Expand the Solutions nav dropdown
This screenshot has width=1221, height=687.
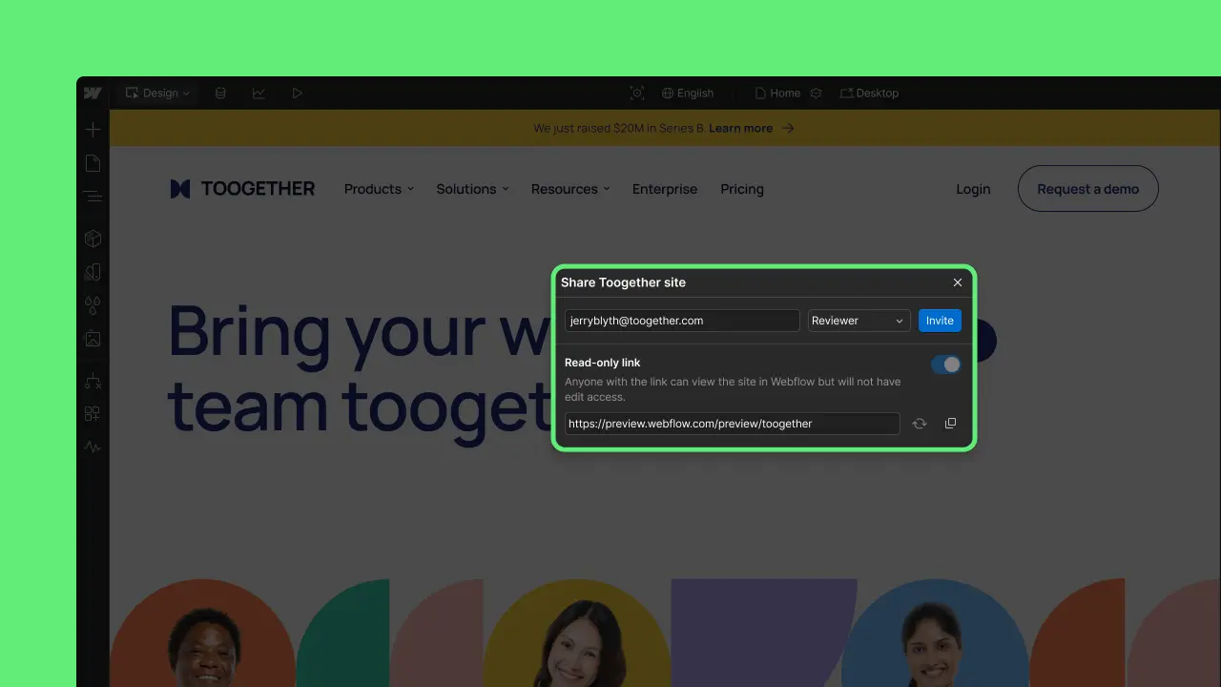click(x=472, y=189)
